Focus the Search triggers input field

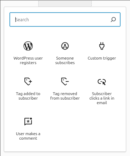[x=65, y=19]
